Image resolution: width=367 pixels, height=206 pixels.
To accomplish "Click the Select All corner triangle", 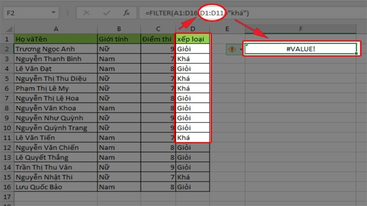I will coord(9,29).
